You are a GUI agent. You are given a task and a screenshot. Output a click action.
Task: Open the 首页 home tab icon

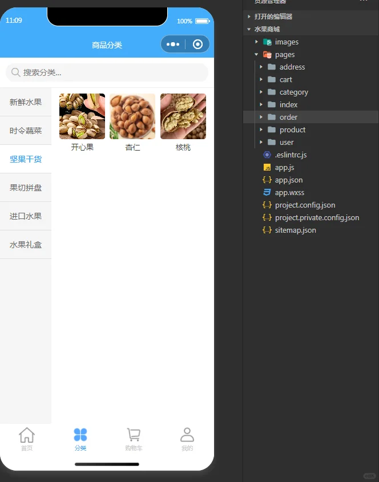[27, 435]
